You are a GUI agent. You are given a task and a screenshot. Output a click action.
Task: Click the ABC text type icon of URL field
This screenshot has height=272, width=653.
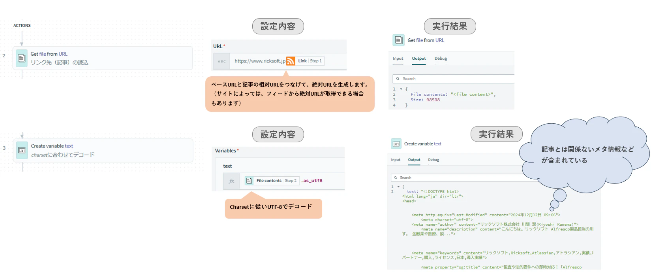click(221, 61)
